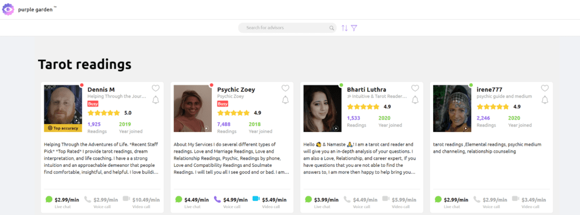The width and height of the screenshot is (580, 215).
Task: Play intro video on Bharti Luthra photo
Action: (x=336, y=128)
